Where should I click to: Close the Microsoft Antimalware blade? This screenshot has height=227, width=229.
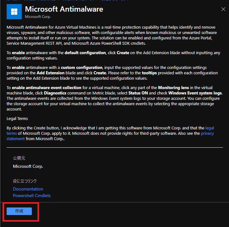pyautogui.click(x=223, y=9)
